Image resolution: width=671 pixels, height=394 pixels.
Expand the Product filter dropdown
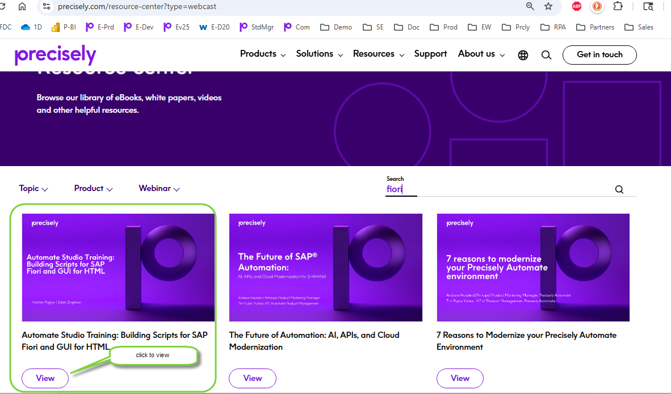click(x=93, y=189)
